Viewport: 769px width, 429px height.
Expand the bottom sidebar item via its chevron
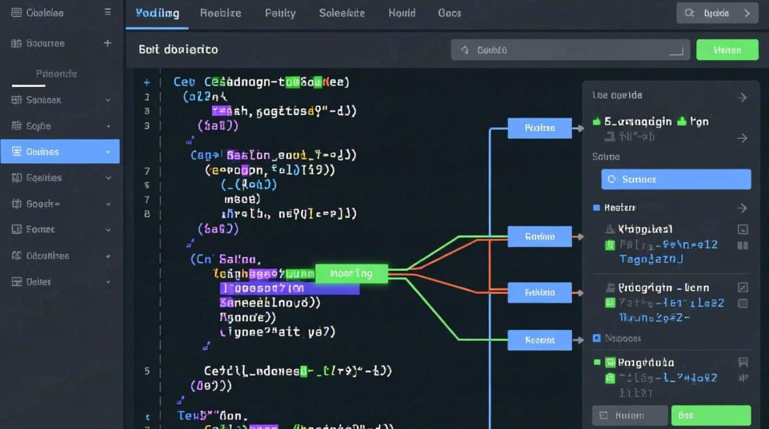(x=108, y=281)
